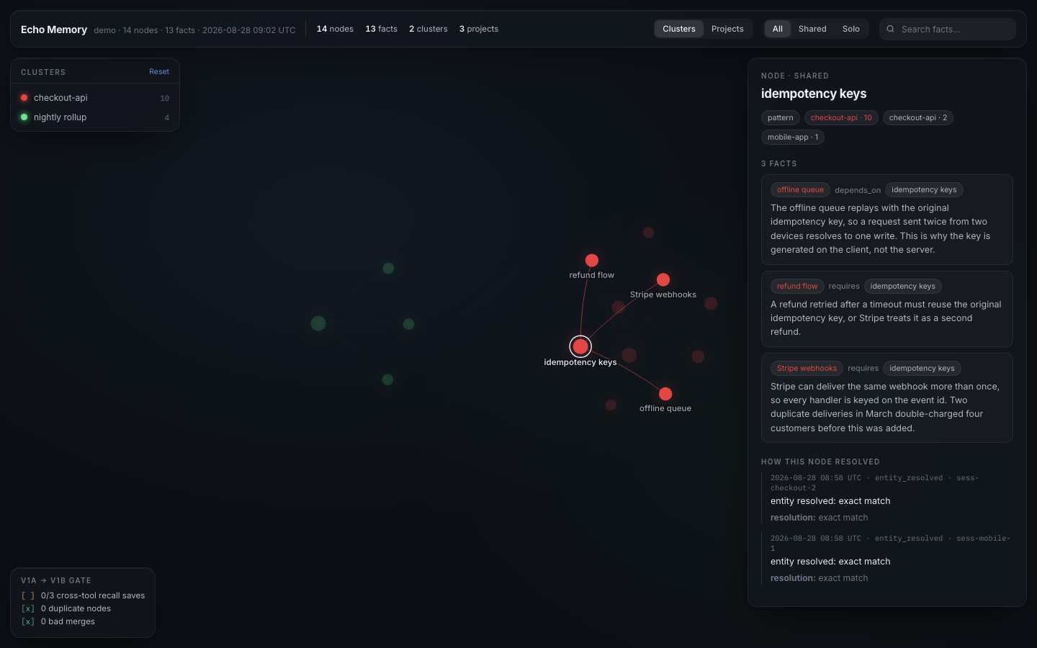Reset the clusters filter
The height and width of the screenshot is (648, 1037).
159,71
